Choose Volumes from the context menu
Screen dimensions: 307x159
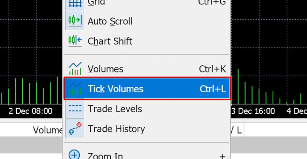(x=106, y=69)
